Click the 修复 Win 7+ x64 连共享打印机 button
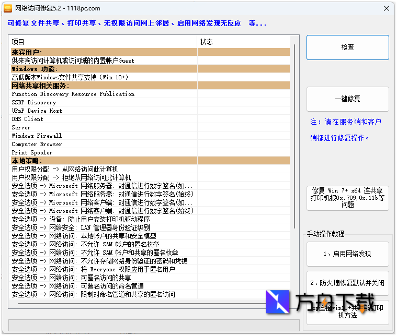Screen dimensions: 397x336 point(348,198)
